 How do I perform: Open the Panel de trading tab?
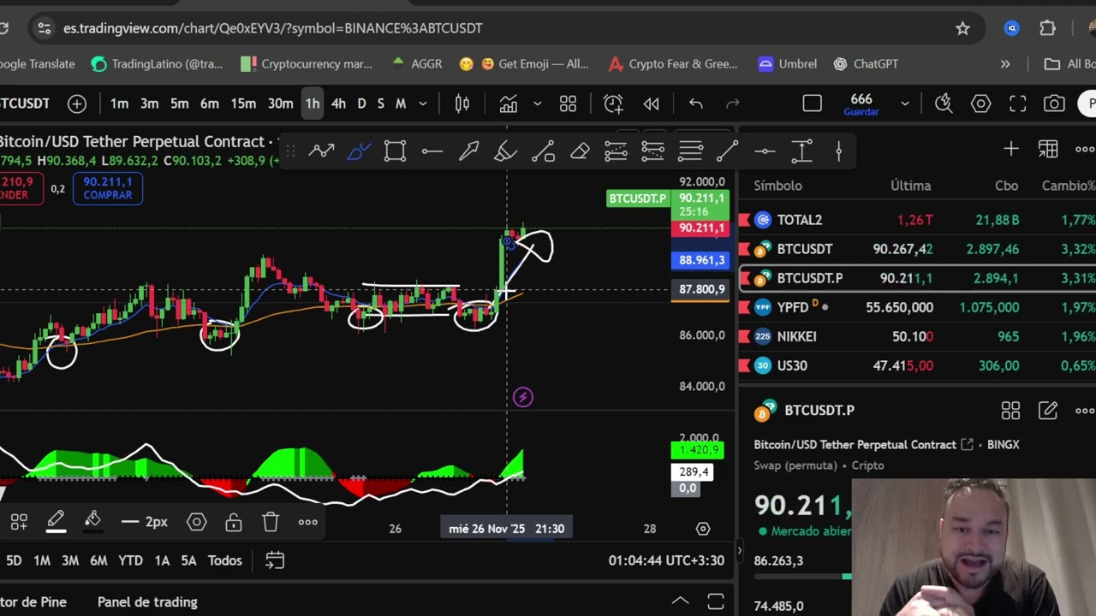(147, 601)
